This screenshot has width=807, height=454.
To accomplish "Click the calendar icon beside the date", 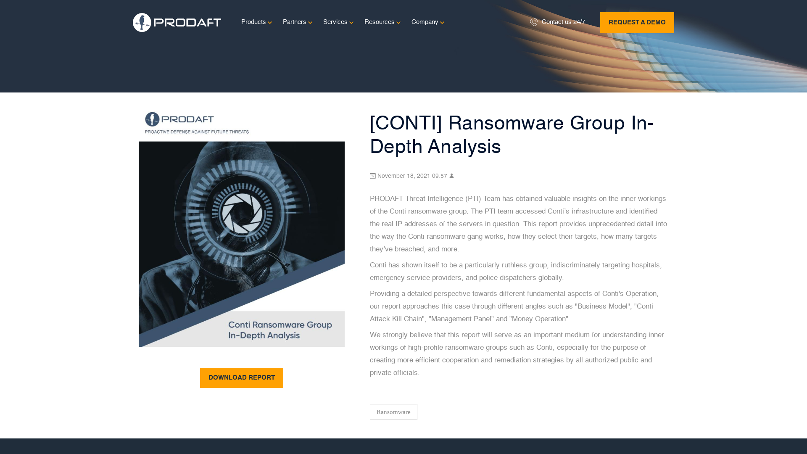I will 373,176.
